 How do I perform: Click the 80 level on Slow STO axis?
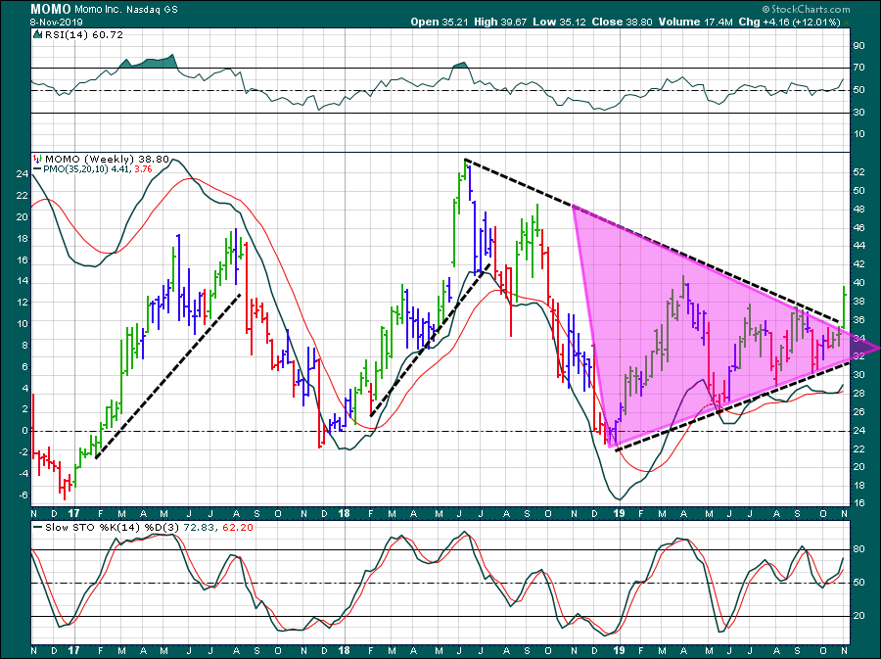point(858,550)
